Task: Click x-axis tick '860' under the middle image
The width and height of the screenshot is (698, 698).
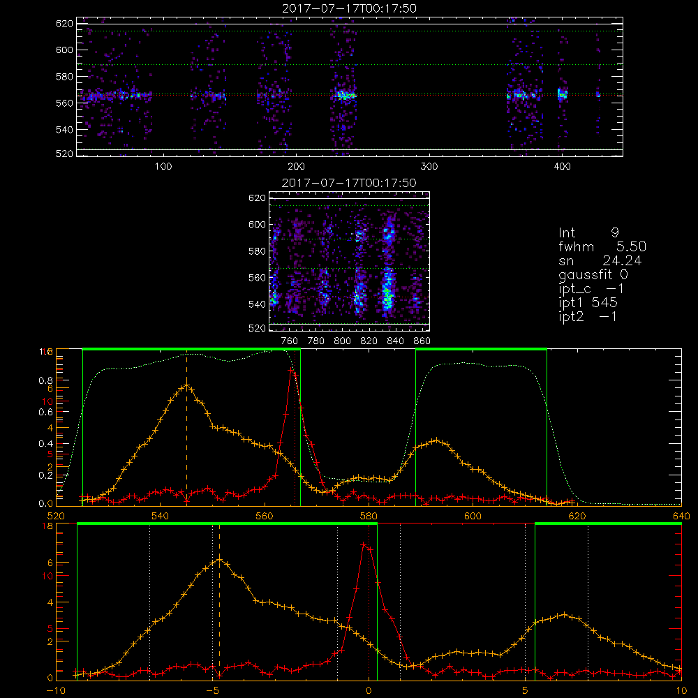Action: (x=422, y=341)
